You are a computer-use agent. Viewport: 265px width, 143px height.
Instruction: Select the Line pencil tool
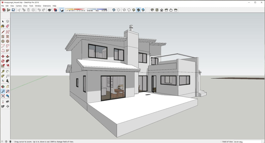[x=3, y=32]
